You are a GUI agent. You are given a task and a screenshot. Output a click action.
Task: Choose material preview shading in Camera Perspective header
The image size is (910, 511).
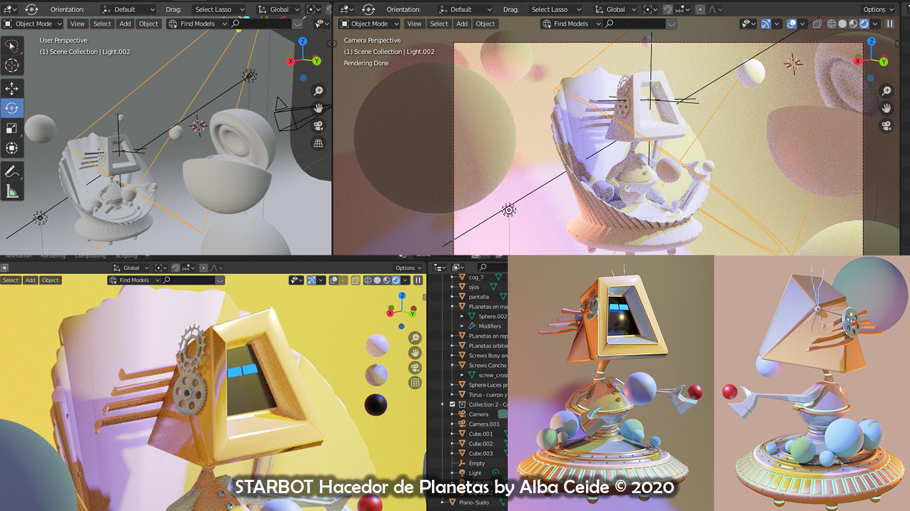(x=853, y=24)
